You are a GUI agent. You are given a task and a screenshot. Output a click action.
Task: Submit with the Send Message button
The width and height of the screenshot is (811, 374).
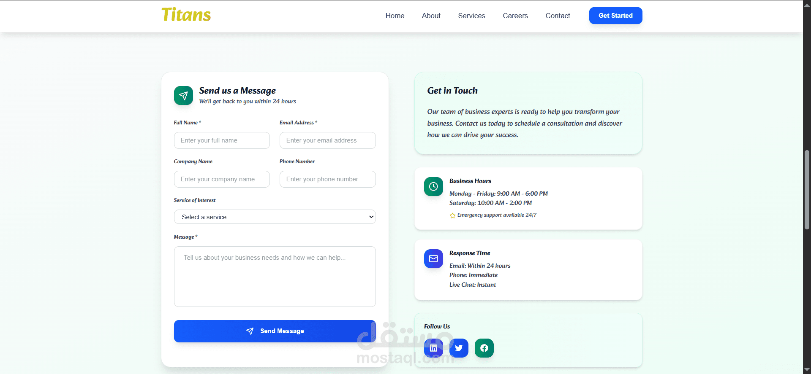[275, 331]
